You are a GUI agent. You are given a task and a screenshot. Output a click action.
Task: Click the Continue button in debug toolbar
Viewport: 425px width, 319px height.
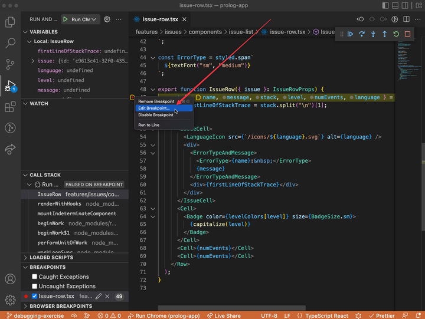click(350, 34)
